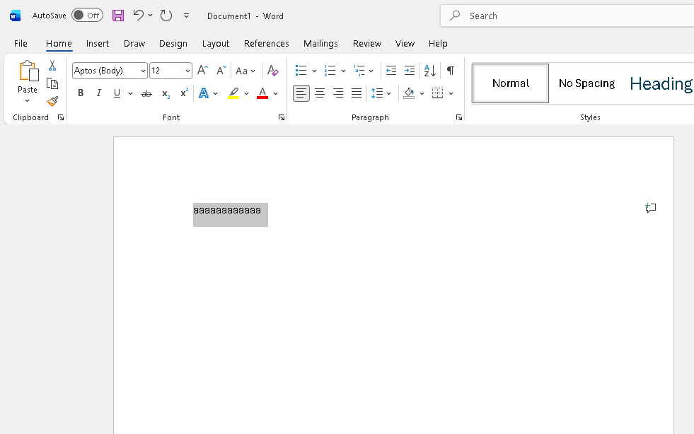
Task: Increase font size with the grow icon
Action: coord(202,71)
